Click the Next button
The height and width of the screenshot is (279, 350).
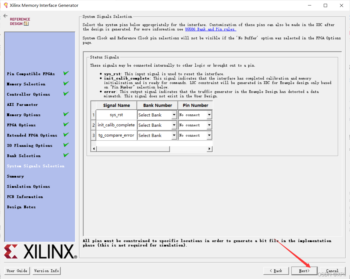click(304, 271)
